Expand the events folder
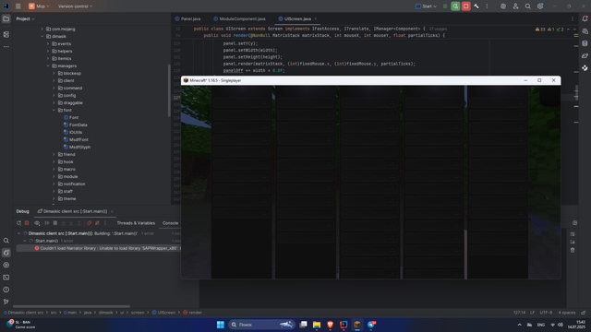Screen dimensions: 591x332 48,43
